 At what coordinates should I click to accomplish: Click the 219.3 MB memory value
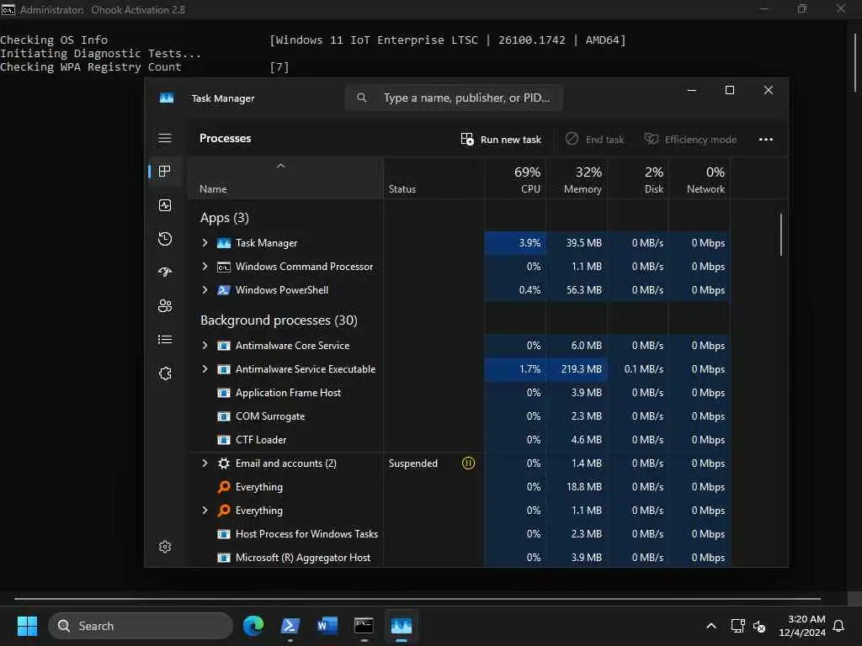pyautogui.click(x=582, y=369)
